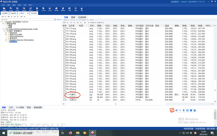217x136 pixels.
Task: Expand the $RECYCLE.BIN folder node
Action: 6,34
